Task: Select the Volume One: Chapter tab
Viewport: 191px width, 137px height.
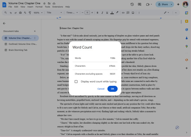Action: 20,38
